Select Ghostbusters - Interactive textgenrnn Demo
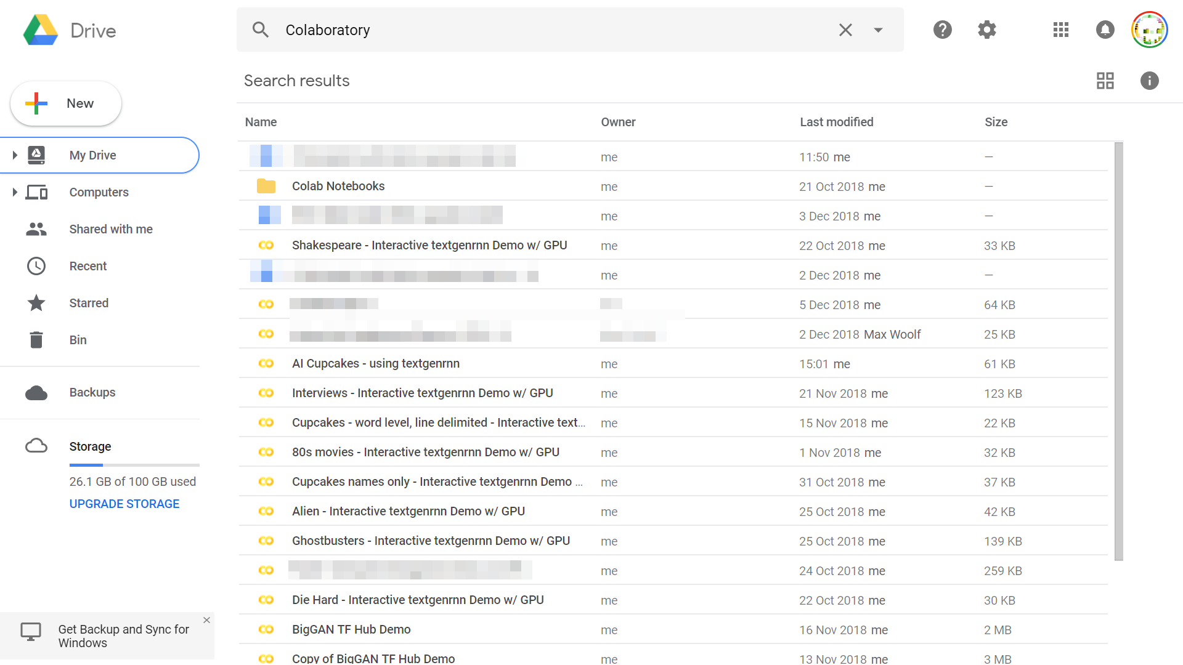This screenshot has height=665, width=1183. (431, 541)
